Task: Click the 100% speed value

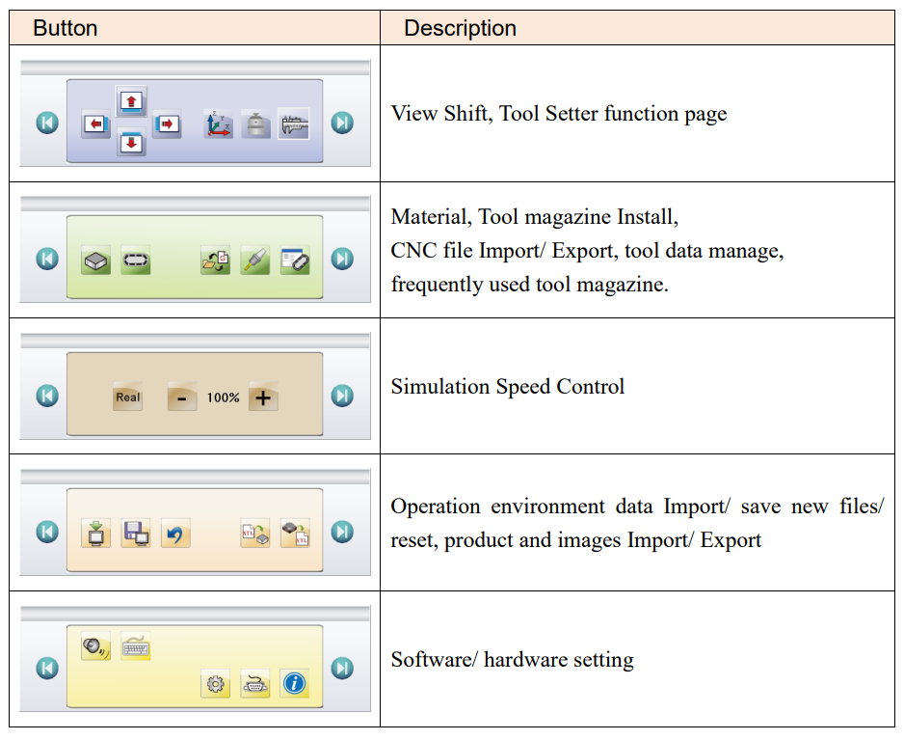Action: (224, 397)
